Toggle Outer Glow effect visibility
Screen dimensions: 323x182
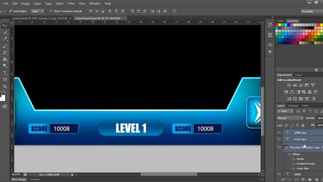pos(293,168)
